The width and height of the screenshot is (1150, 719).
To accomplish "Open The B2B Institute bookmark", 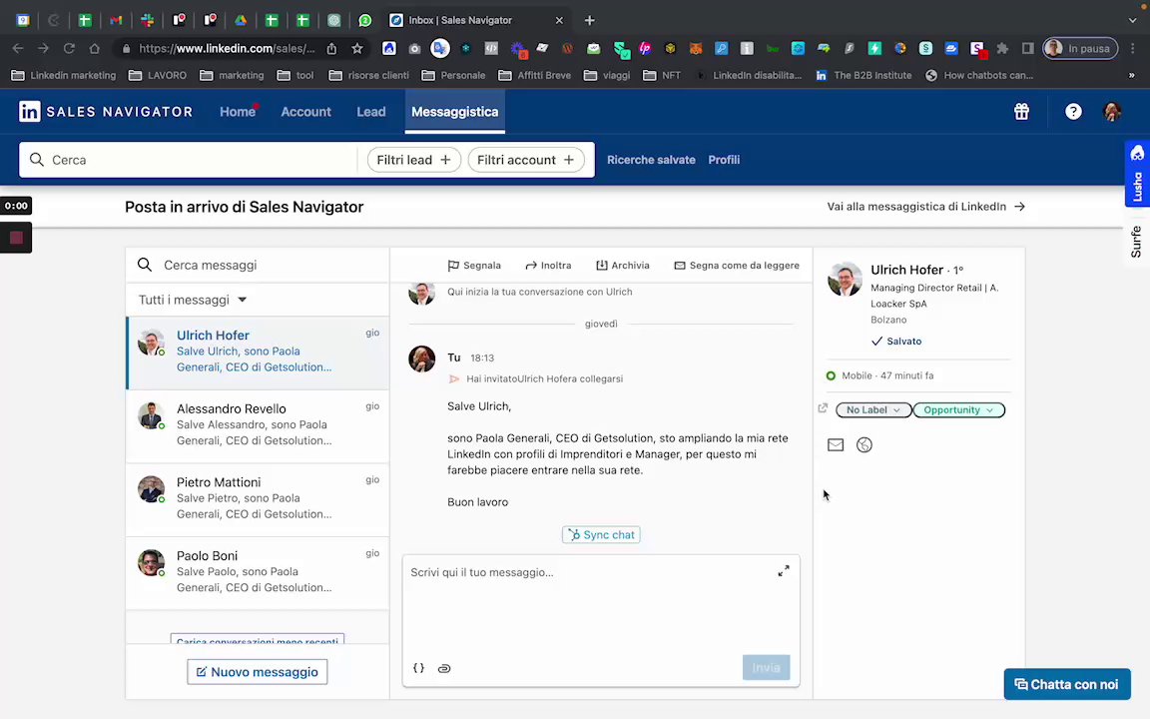I will coord(863,75).
